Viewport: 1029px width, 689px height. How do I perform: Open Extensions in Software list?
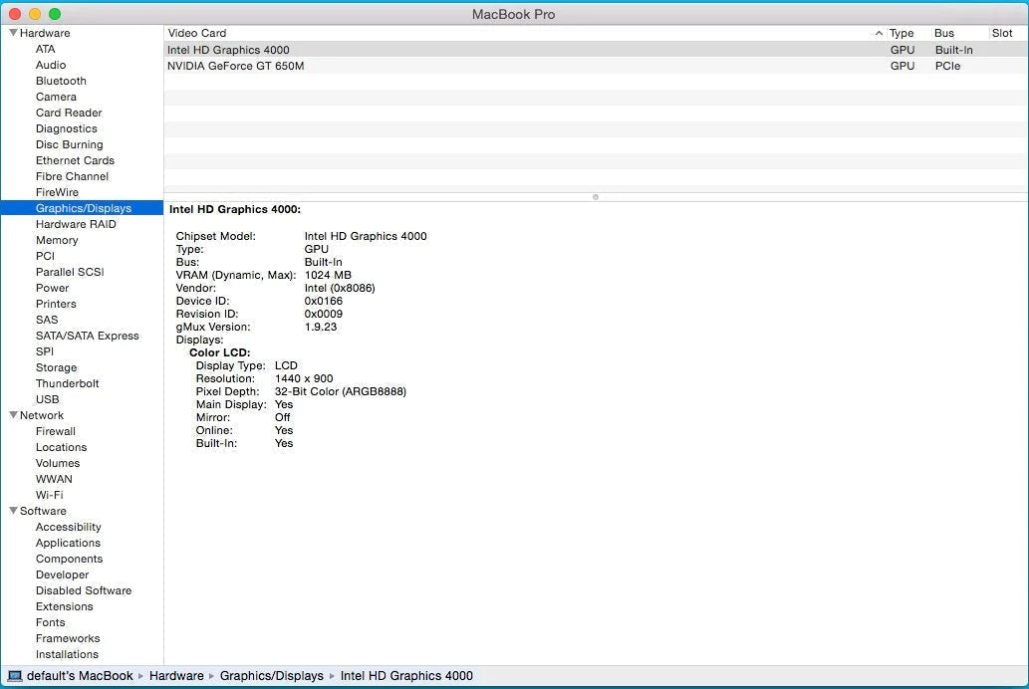[x=64, y=606]
